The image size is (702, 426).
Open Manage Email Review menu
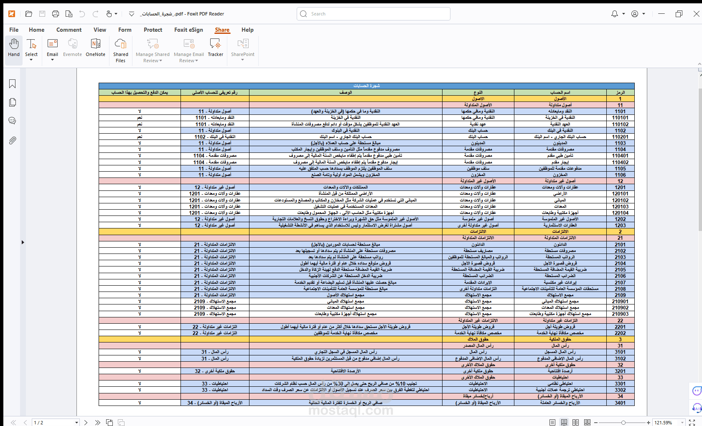point(189,50)
